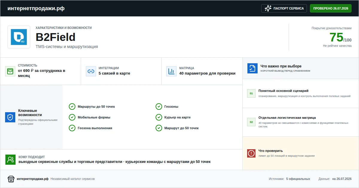
Task: Click the Маршруты до 50 точек label
Action: [96, 107]
